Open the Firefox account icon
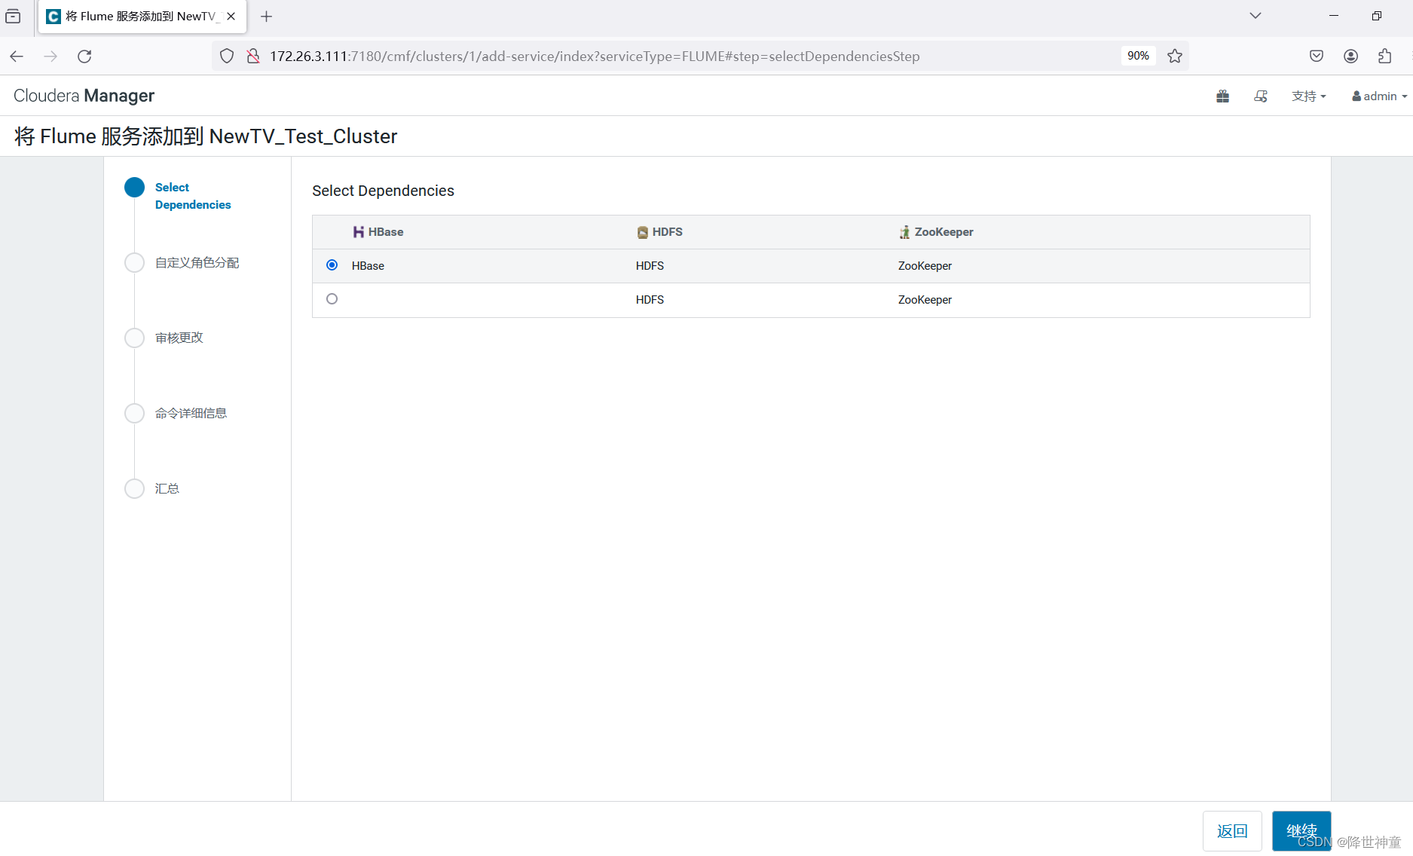Screen dimensions: 1413x856 1351,57
